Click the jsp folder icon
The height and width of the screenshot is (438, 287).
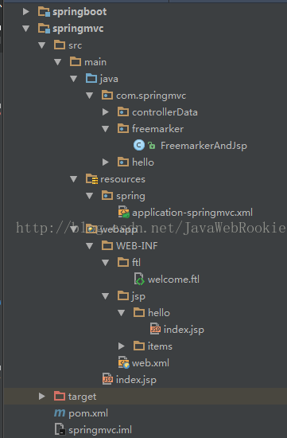123,295
